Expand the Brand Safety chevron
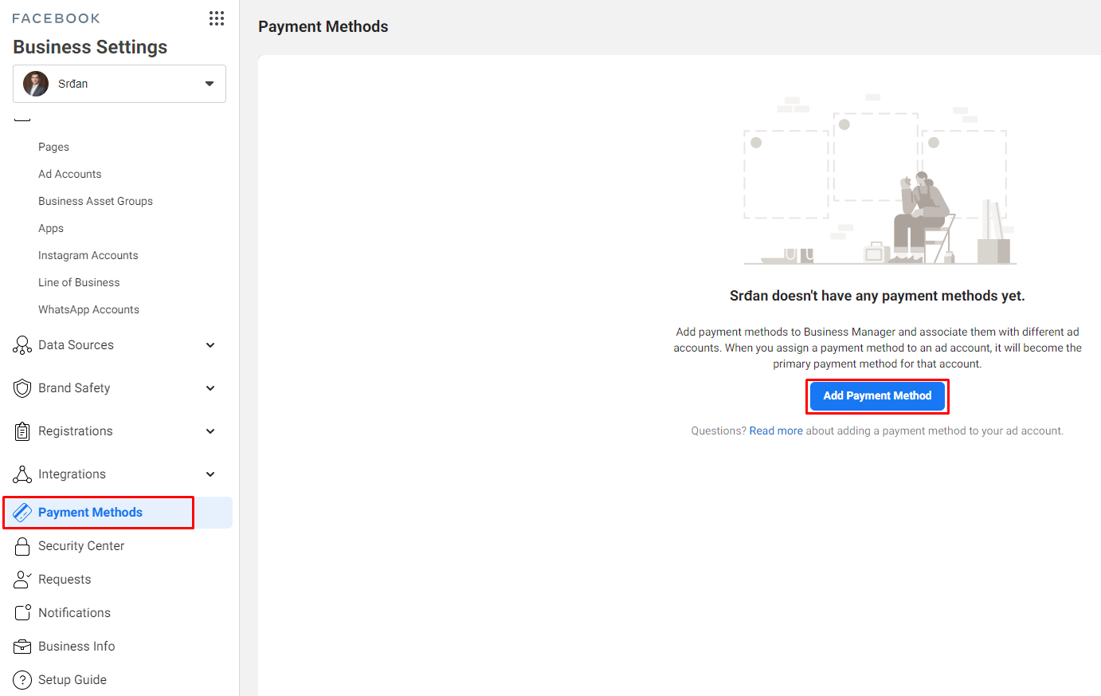The image size is (1101, 696). click(210, 388)
